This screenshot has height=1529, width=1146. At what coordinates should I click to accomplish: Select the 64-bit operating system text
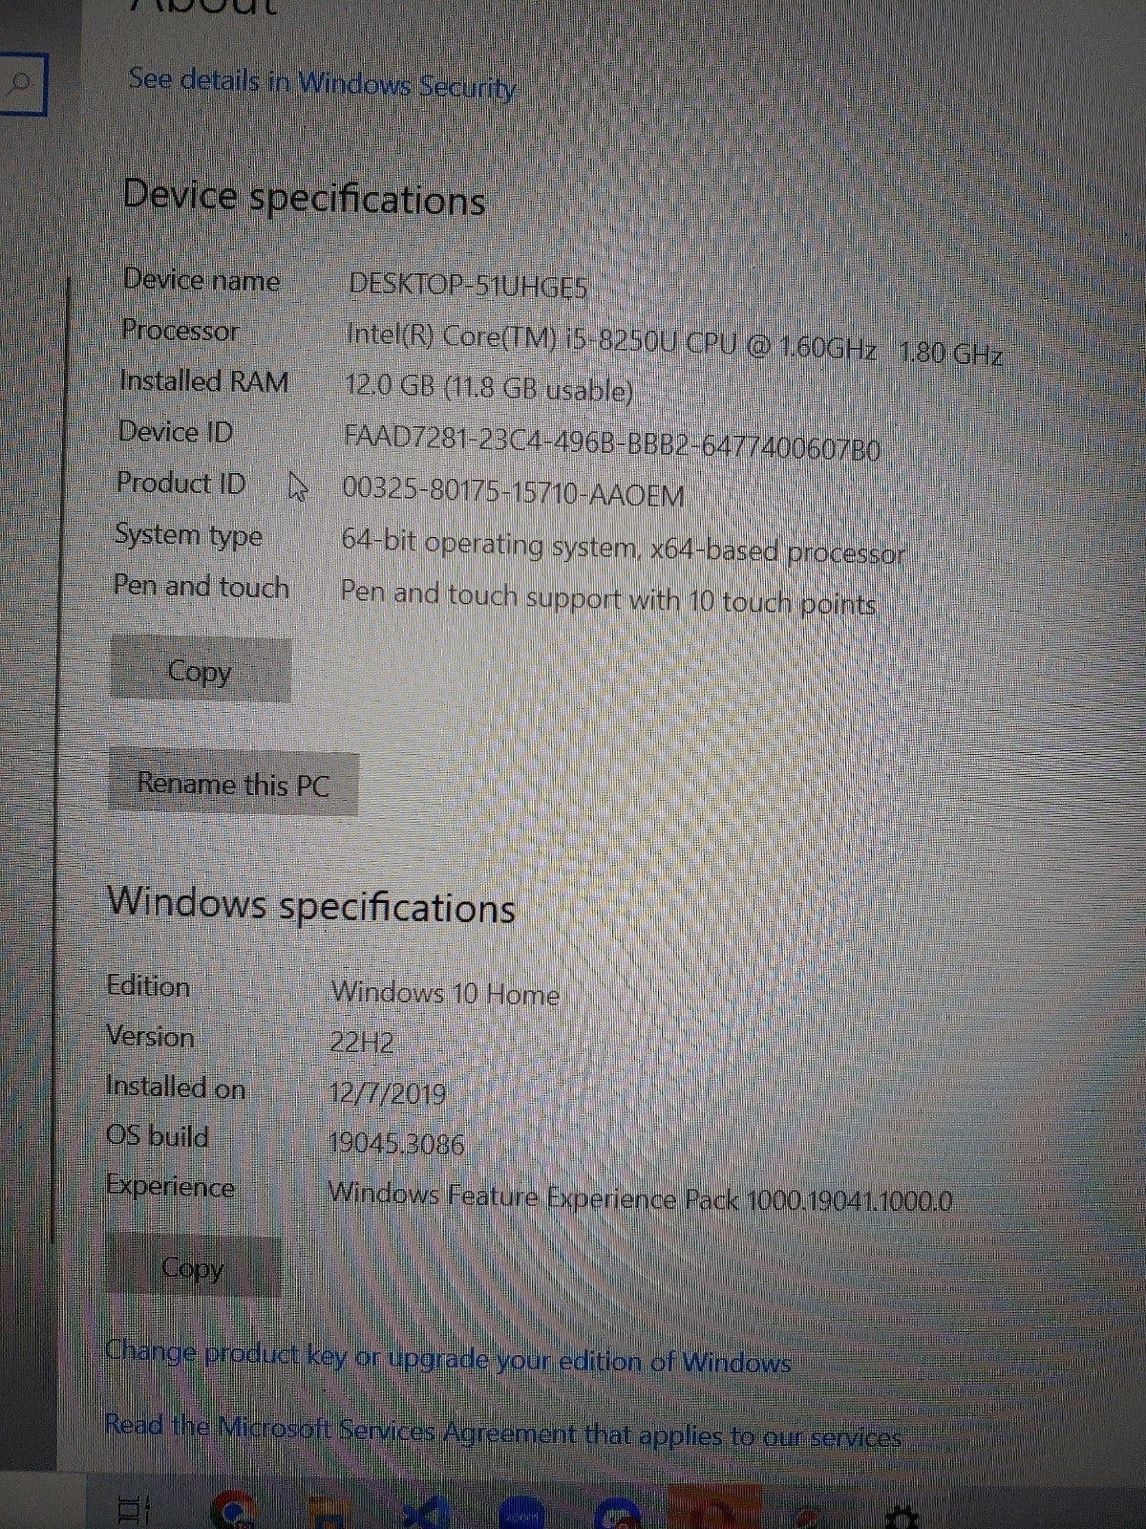[623, 548]
